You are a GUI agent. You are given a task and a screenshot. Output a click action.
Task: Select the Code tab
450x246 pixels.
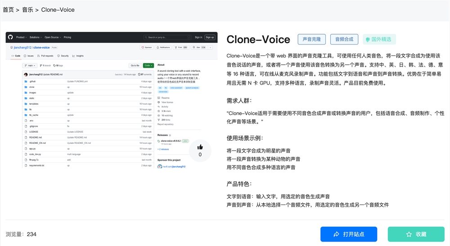pos(16,56)
